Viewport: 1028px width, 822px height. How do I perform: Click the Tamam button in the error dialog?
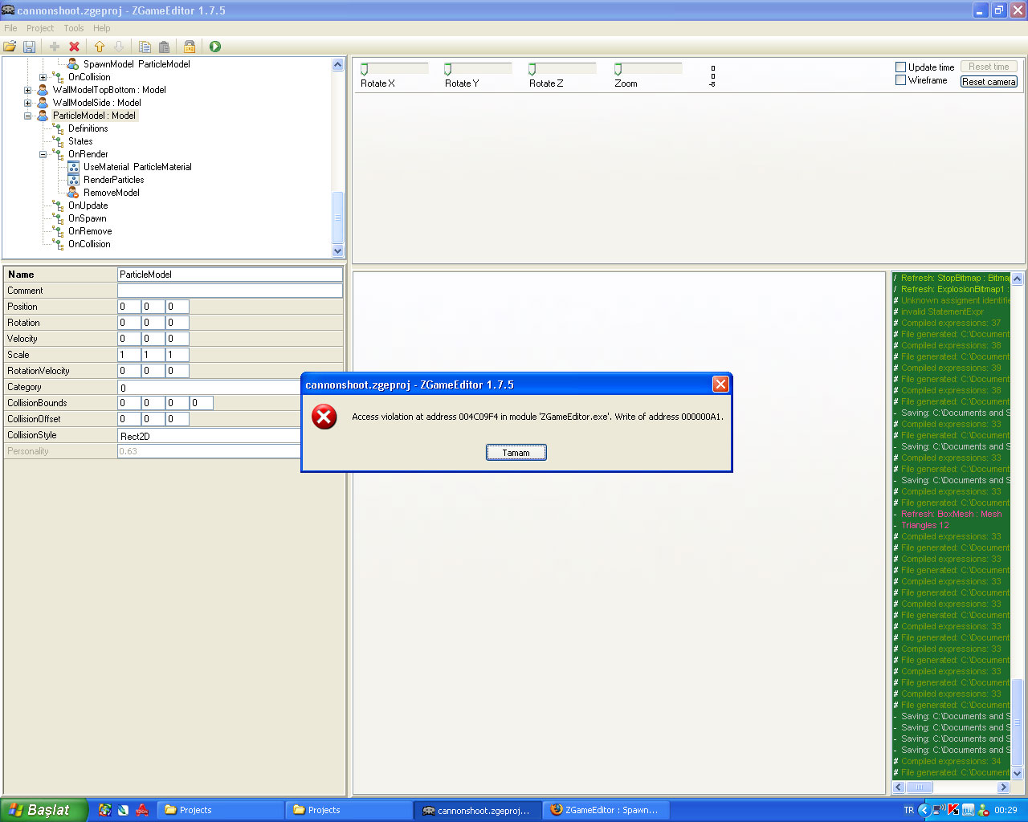516,453
